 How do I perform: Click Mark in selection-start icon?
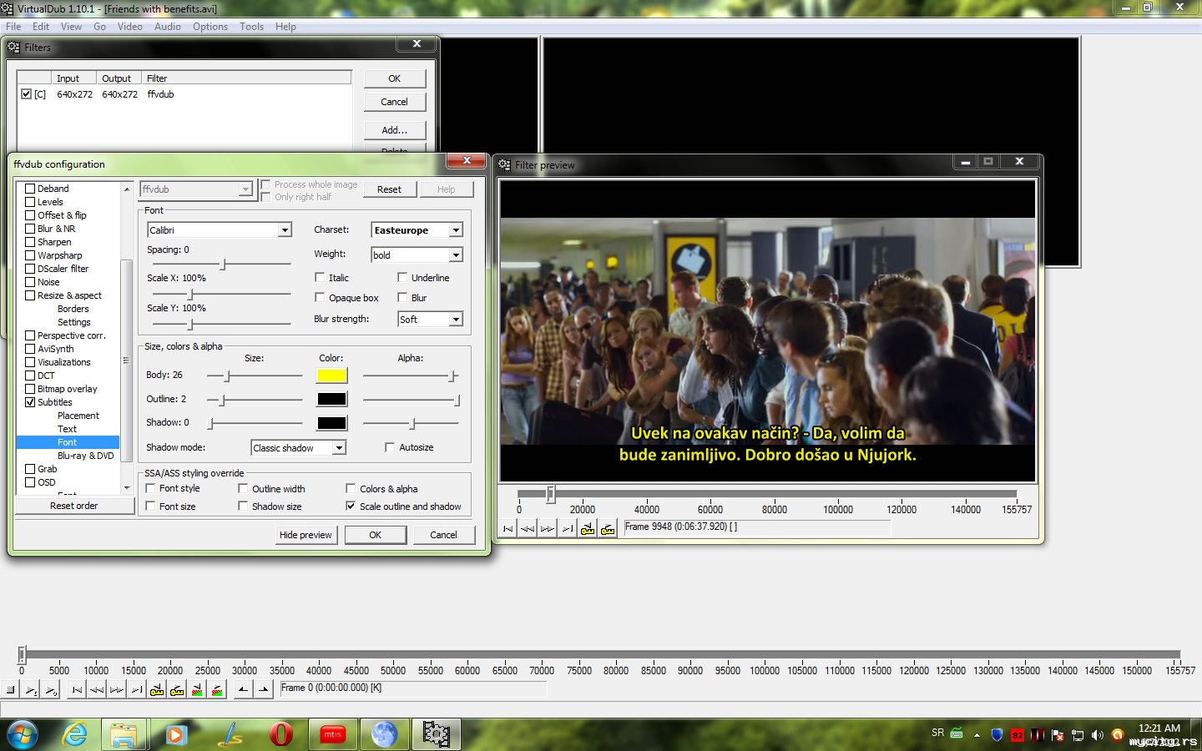(243, 689)
